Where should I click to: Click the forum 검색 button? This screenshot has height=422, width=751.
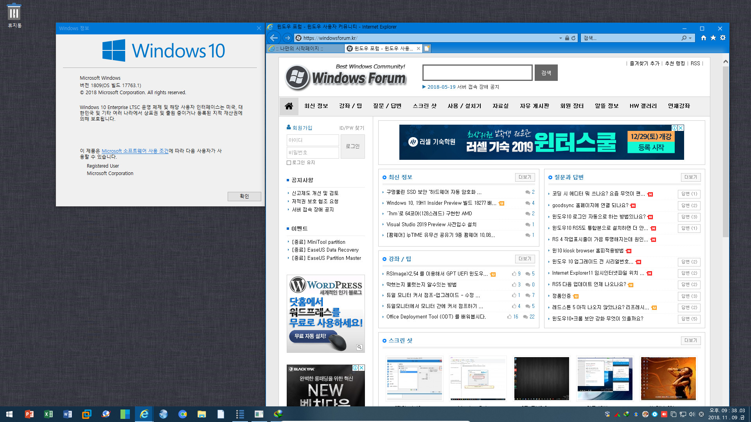click(x=546, y=73)
